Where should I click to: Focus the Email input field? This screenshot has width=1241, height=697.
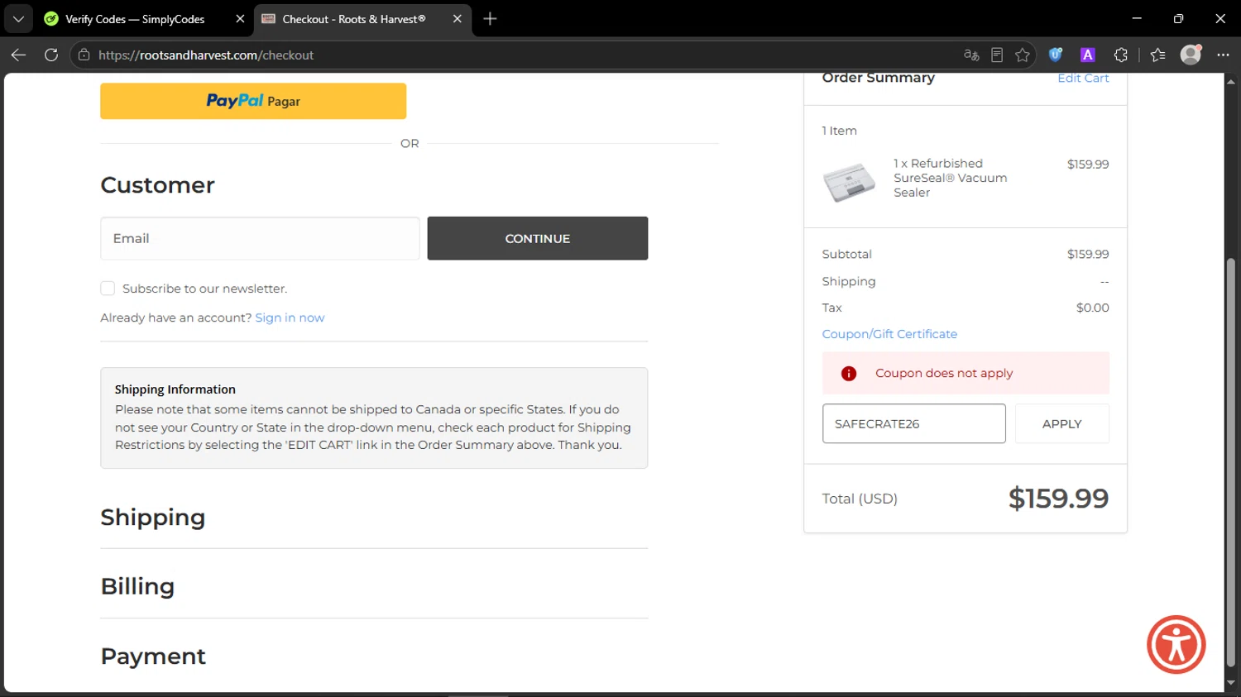tap(260, 238)
